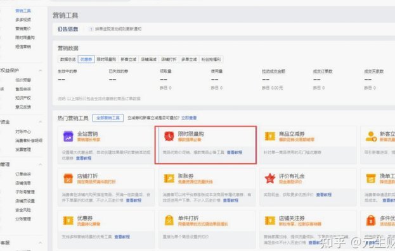Click the 商品立减券 yellow coupon icon
This screenshot has height=251, width=395.
point(270,137)
